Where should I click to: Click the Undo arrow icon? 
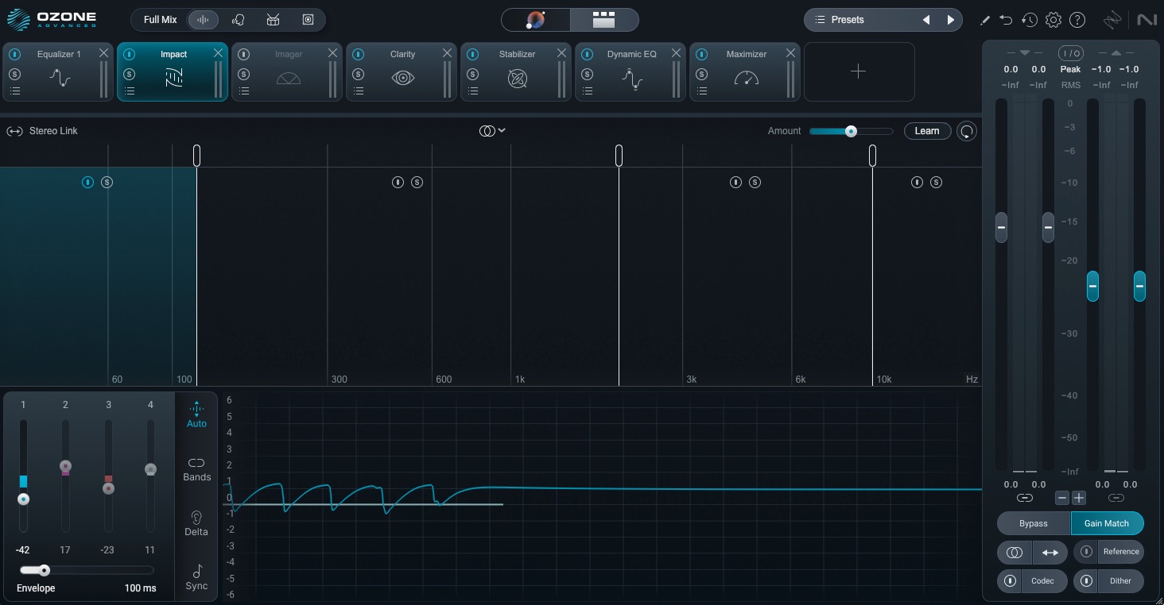[x=1007, y=20]
